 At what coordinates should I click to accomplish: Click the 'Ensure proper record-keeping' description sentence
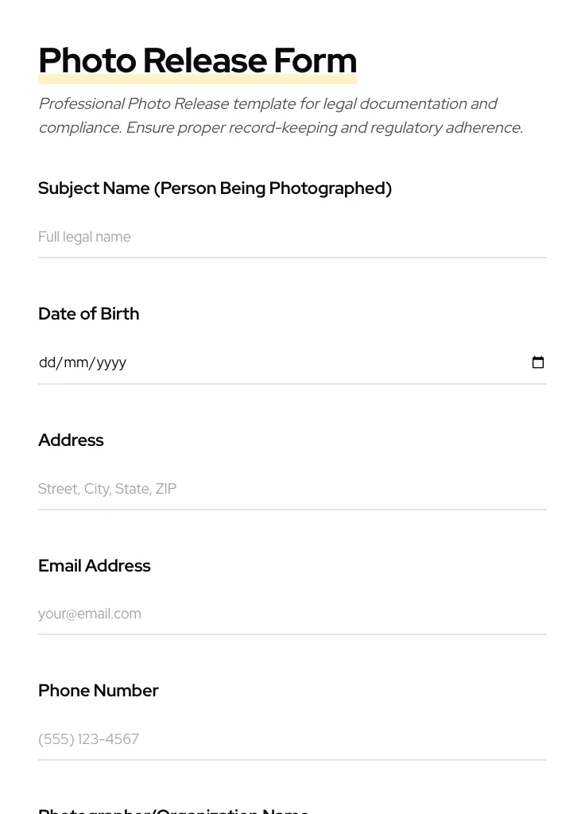tap(323, 128)
